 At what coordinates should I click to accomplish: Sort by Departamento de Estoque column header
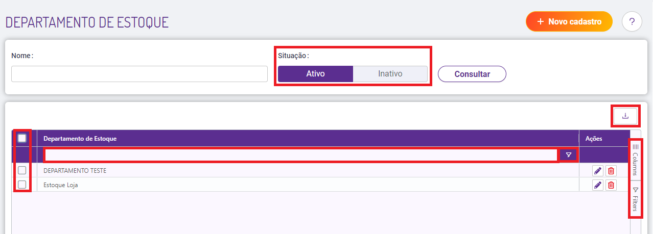pos(80,138)
